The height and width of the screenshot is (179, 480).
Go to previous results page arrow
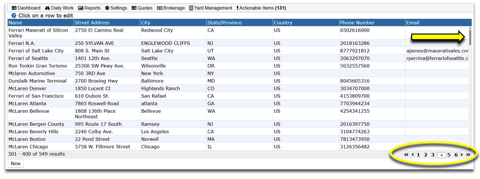(413, 155)
